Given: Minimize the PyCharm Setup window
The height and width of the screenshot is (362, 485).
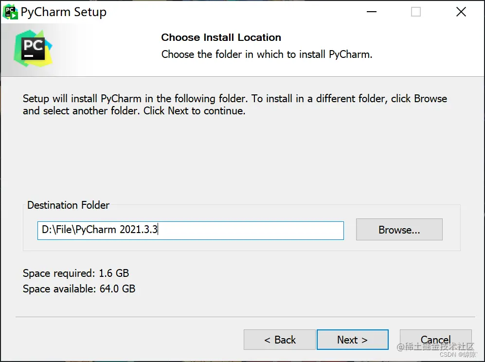Looking at the screenshot, I should pyautogui.click(x=372, y=12).
